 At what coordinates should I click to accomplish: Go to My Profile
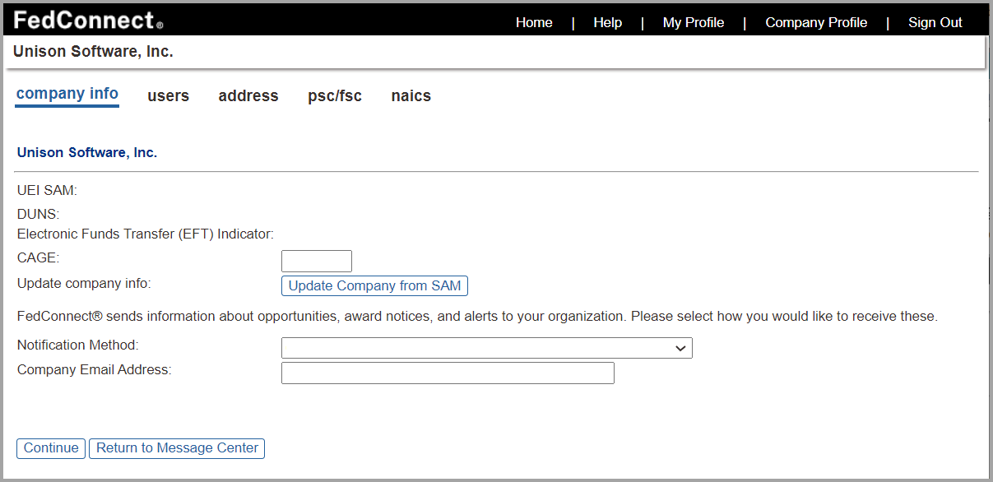point(694,22)
